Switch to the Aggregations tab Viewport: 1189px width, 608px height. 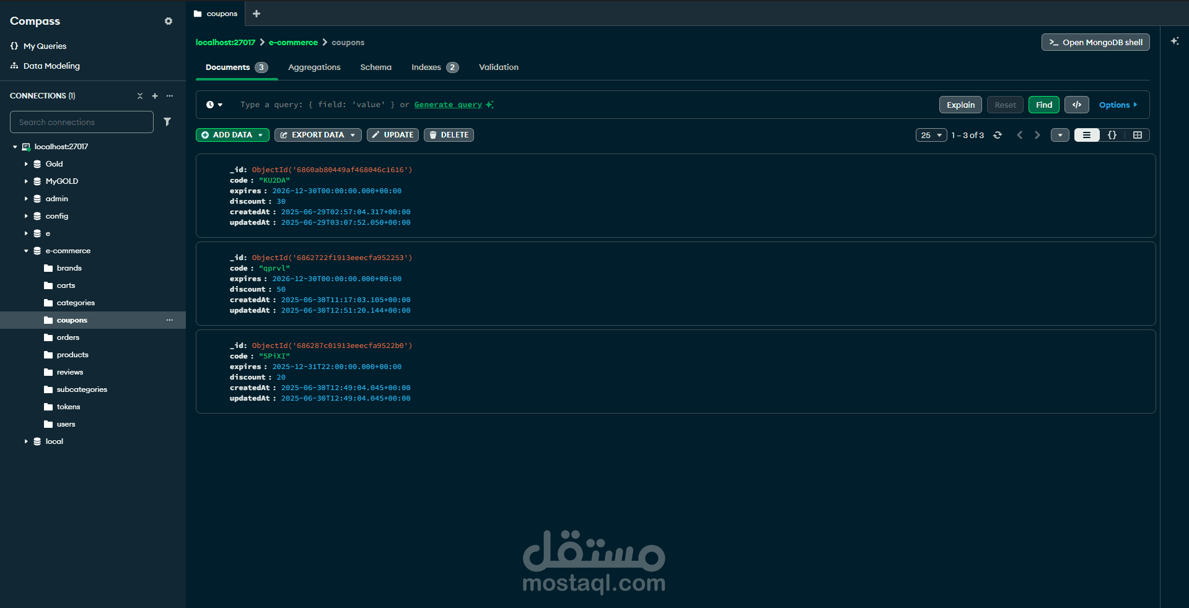(314, 67)
